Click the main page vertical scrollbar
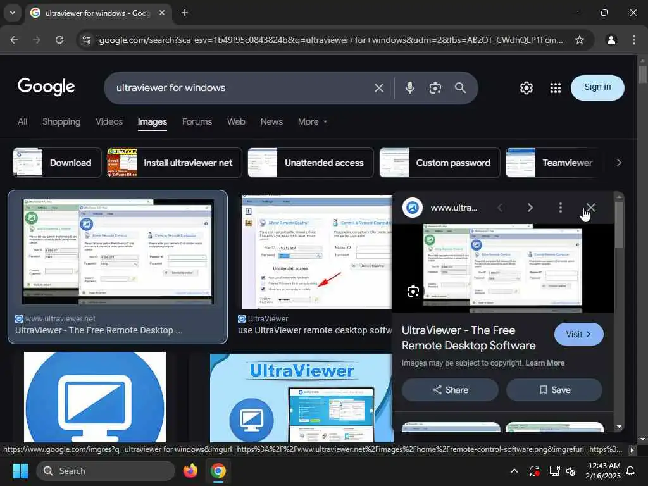Screen dimensions: 648x486 (642, 74)
